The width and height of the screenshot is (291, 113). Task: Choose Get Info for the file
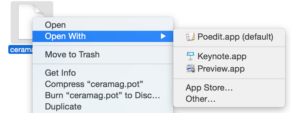tap(103, 73)
